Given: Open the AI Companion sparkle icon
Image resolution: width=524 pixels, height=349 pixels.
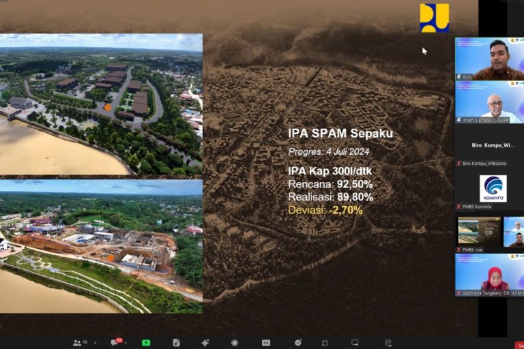Looking at the screenshot, I should 205,342.
